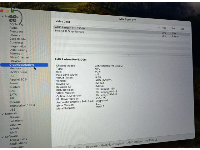This screenshot has height=150, width=200.
Task: Select AMD Radeon Pro 5300M row
Action: click(x=121, y=30)
